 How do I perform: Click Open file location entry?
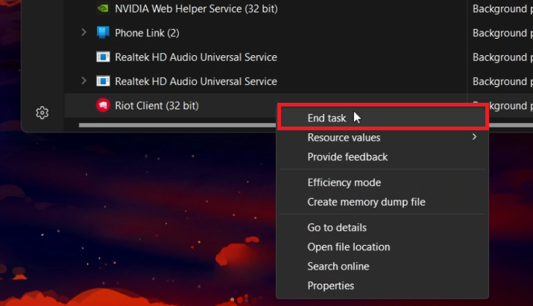(x=348, y=246)
